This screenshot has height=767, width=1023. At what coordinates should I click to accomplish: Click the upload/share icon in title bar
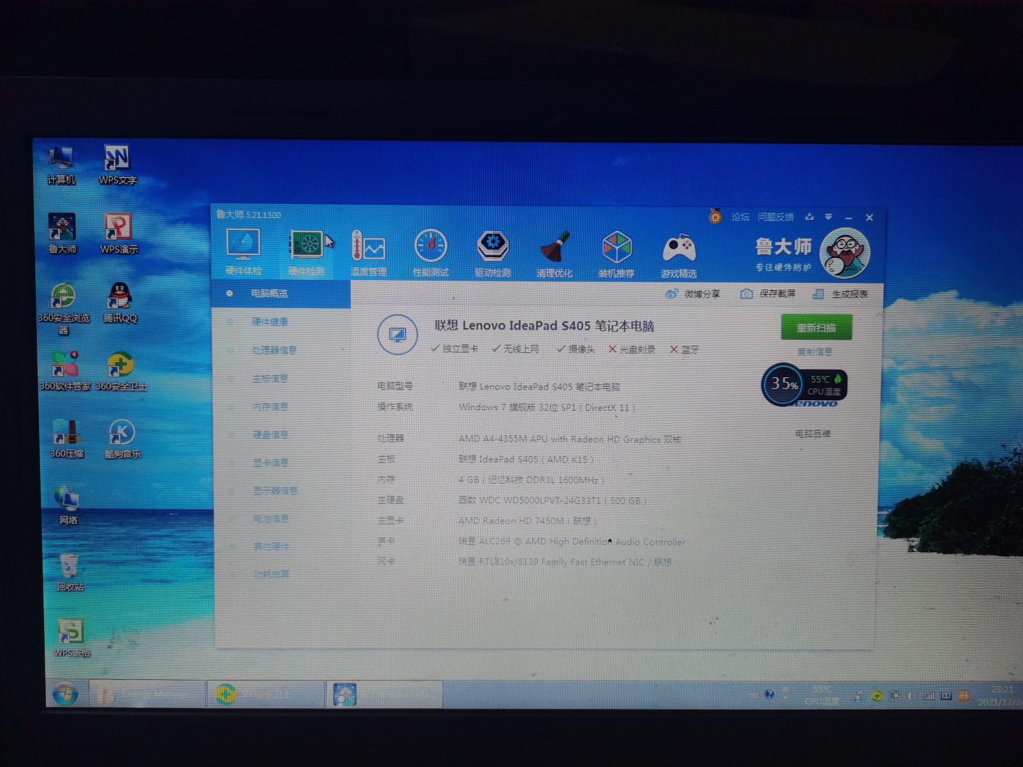pos(809,216)
